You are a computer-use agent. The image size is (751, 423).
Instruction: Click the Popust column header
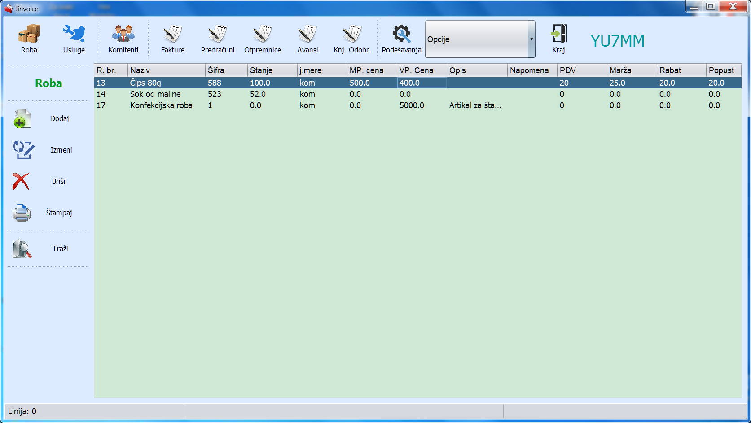tap(724, 70)
